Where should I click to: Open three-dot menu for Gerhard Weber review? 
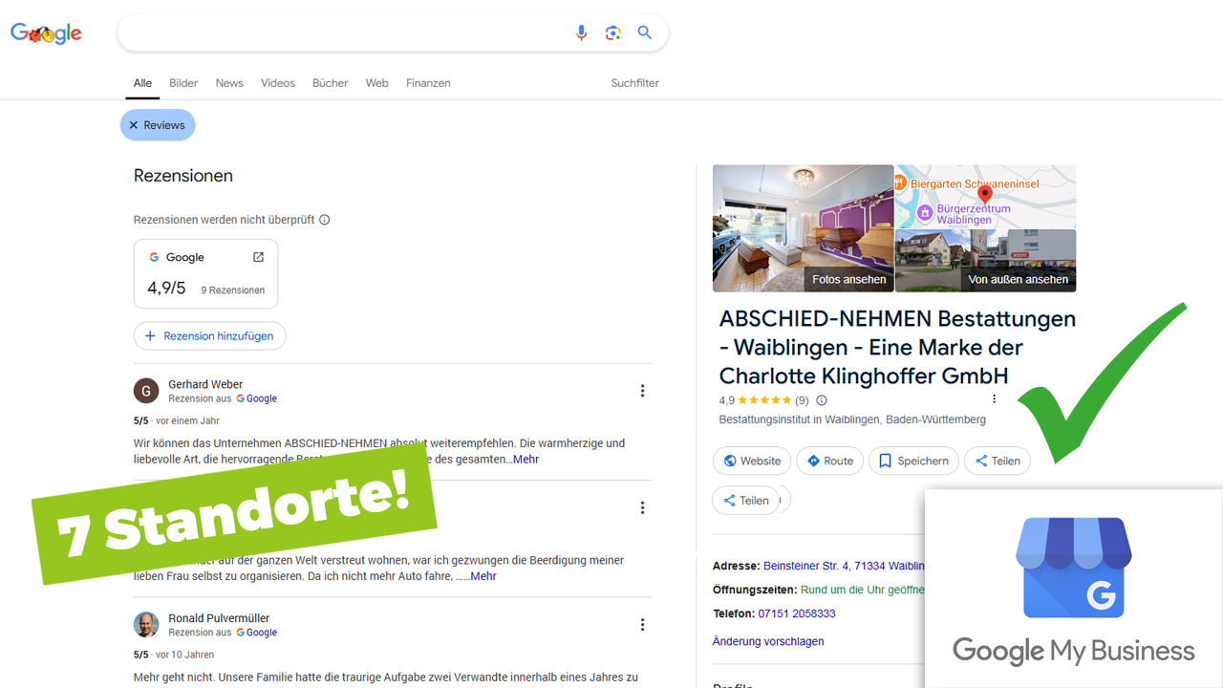click(x=642, y=391)
